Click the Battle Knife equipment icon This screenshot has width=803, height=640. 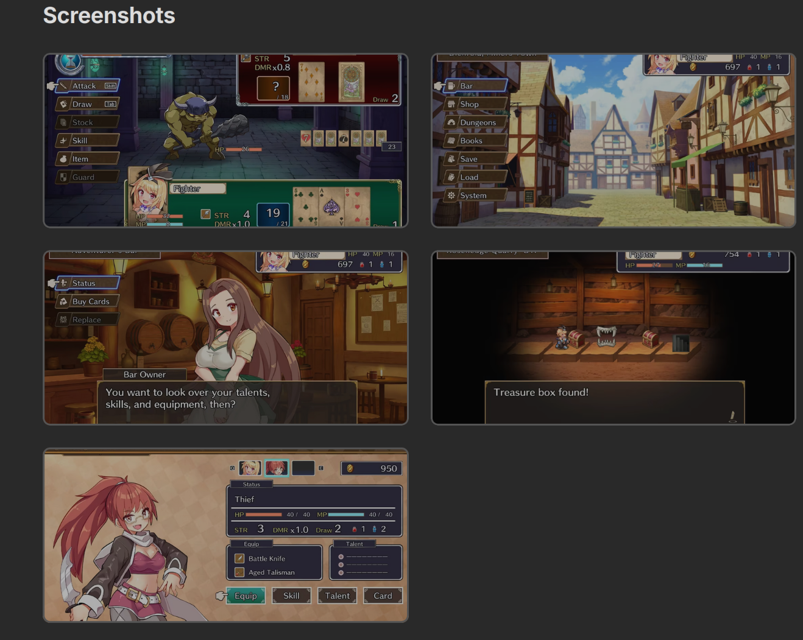click(x=239, y=558)
